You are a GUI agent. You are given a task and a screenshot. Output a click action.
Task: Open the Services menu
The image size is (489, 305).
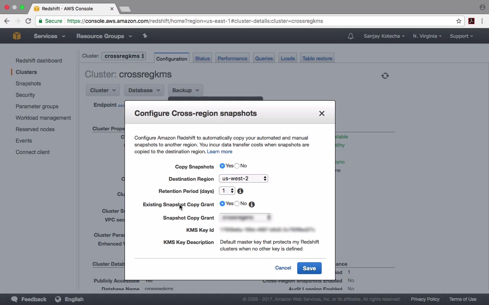click(x=49, y=36)
